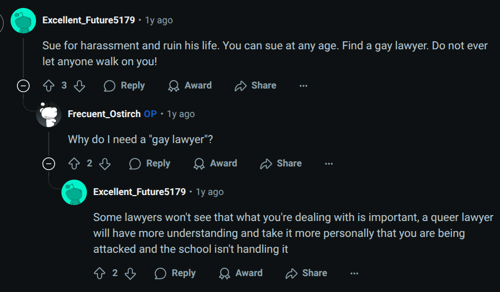This screenshot has width=500, height=292.
Task: Collapse the top-level comment thread
Action: coord(23,85)
